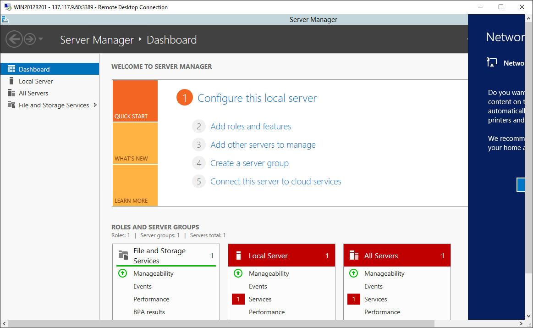Open the Local Server tile header
The height and width of the screenshot is (328, 533).
point(281,256)
